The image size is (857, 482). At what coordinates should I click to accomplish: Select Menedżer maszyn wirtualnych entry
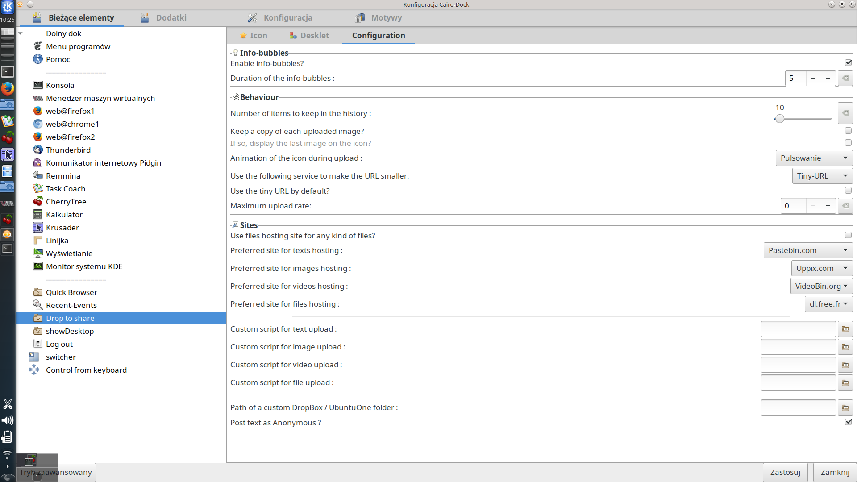click(x=100, y=98)
